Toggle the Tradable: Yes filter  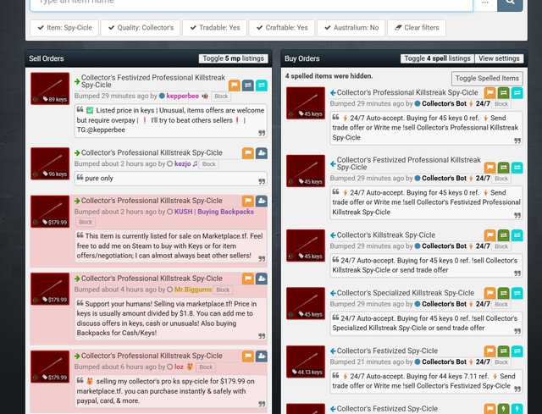(x=214, y=28)
